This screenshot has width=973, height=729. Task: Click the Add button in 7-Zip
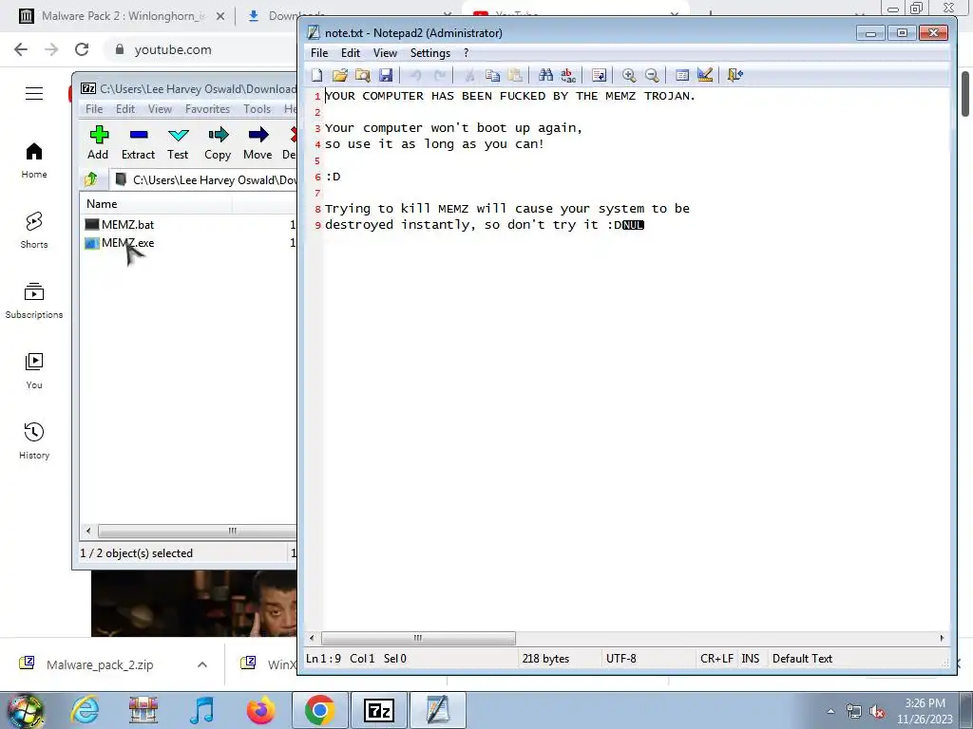coord(98,143)
